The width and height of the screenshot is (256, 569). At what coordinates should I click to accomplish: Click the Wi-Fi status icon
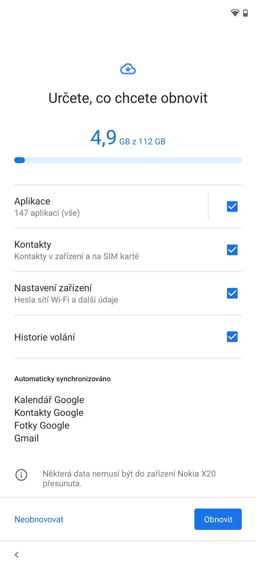[235, 13]
